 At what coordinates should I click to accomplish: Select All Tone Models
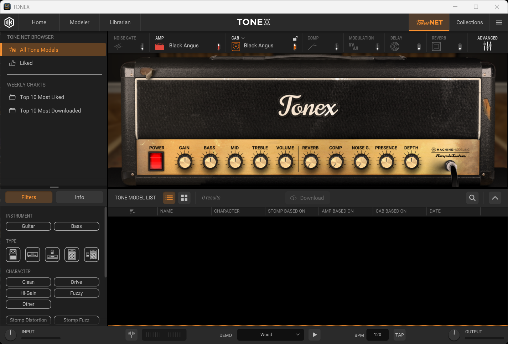(53, 50)
